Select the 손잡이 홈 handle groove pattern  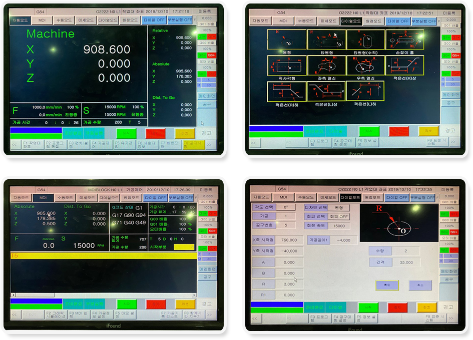pyautogui.click(x=405, y=39)
